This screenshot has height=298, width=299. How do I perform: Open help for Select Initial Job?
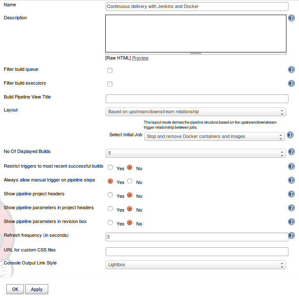(290, 135)
